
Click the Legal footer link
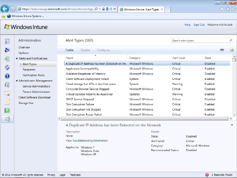click(x=62, y=175)
